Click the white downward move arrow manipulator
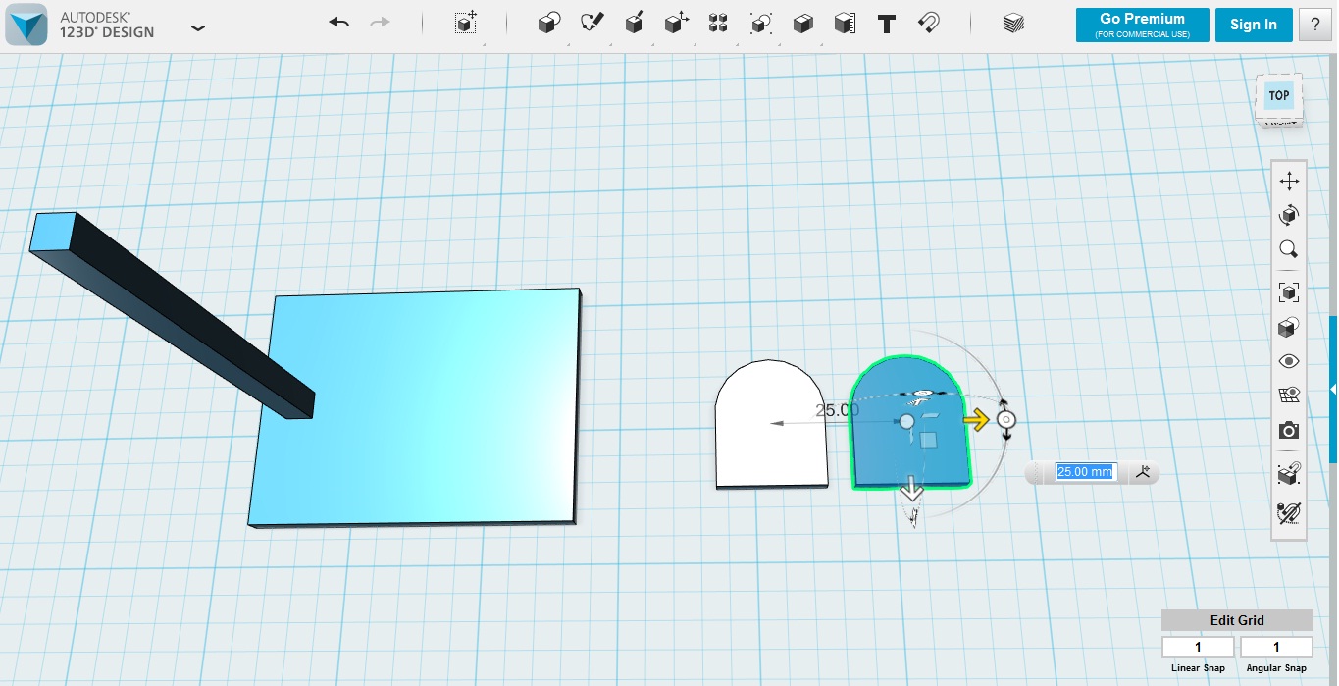 point(912,489)
